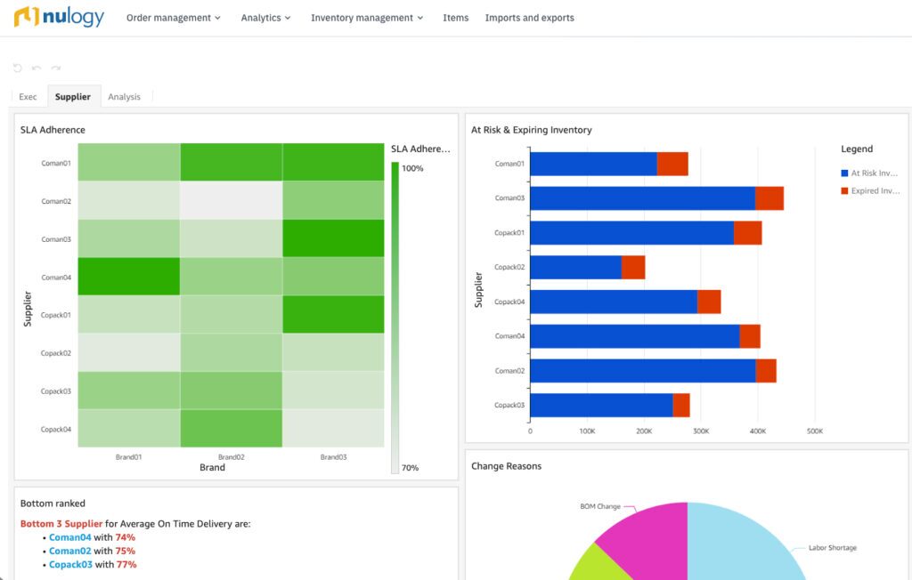Click the Nulogy logo

(x=60, y=17)
